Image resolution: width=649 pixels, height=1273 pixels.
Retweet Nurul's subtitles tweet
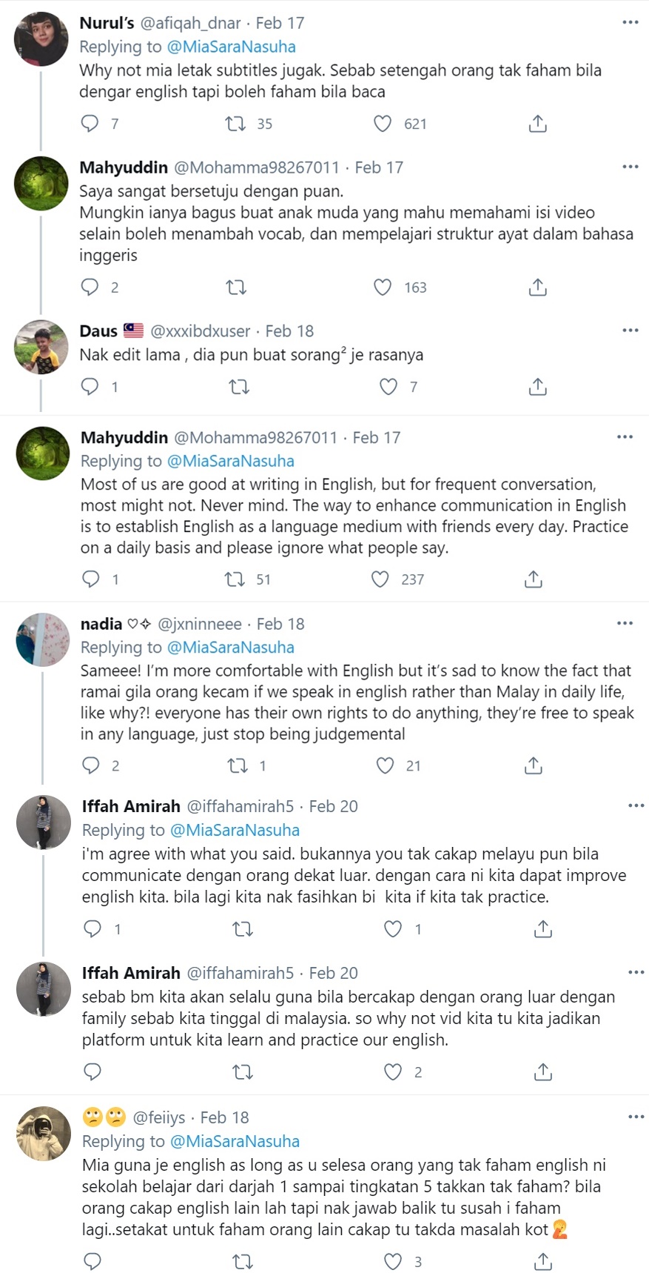click(x=235, y=124)
